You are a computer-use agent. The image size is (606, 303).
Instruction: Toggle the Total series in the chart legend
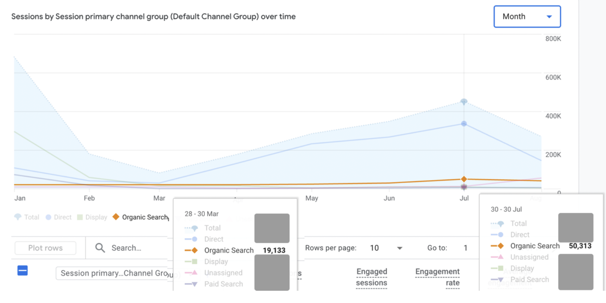27,217
